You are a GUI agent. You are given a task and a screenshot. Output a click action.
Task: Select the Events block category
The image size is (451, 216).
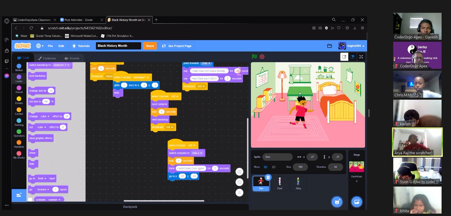(19, 100)
